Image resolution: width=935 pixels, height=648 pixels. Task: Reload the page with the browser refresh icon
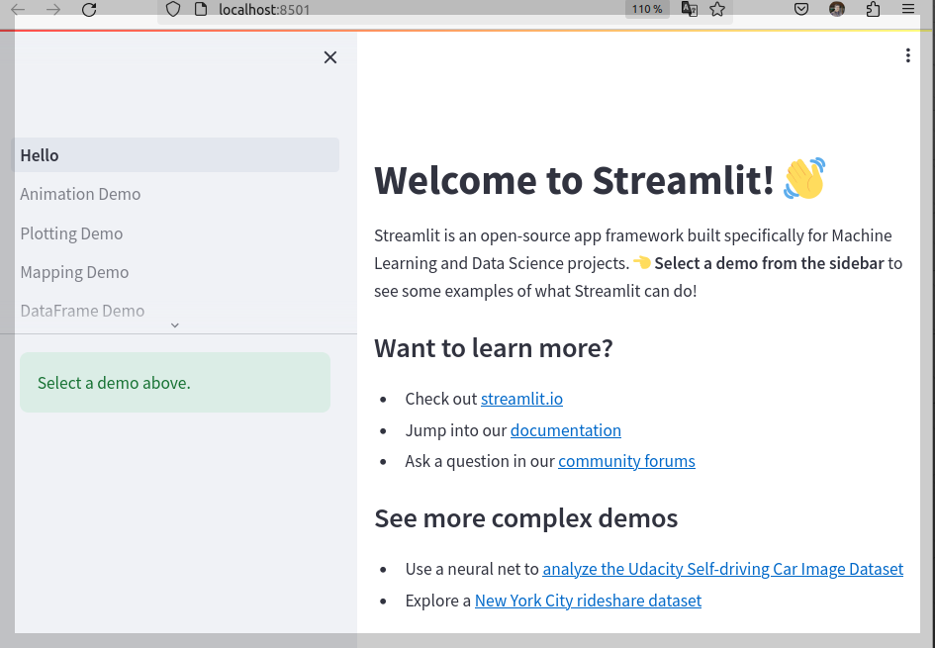(89, 10)
